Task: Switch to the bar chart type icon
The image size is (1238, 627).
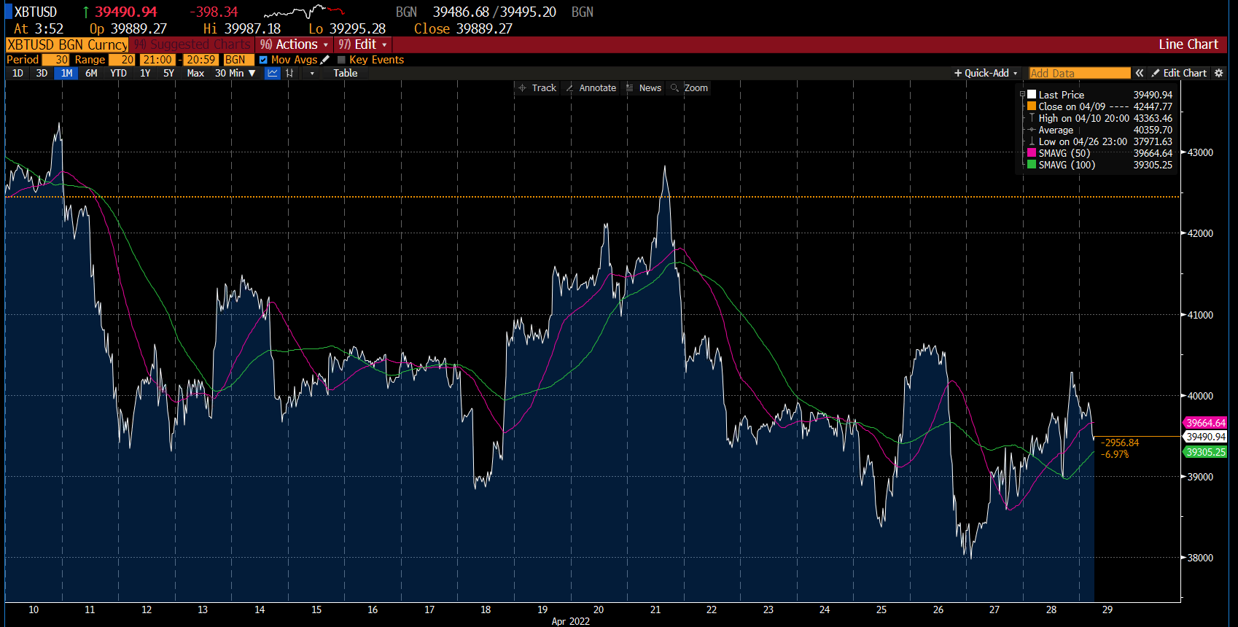Action: pos(290,73)
